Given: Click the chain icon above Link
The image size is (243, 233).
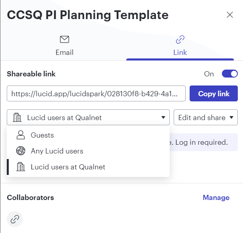Looking at the screenshot, I should click(180, 39).
